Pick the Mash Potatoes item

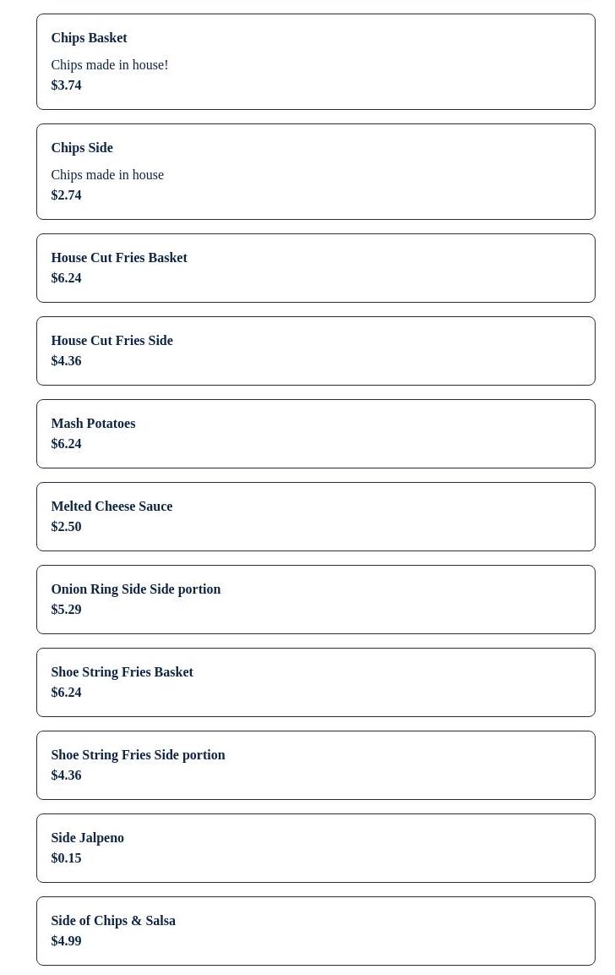(316, 434)
